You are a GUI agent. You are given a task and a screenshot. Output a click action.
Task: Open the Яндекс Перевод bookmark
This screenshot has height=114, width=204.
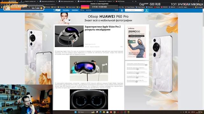coord(130,7)
